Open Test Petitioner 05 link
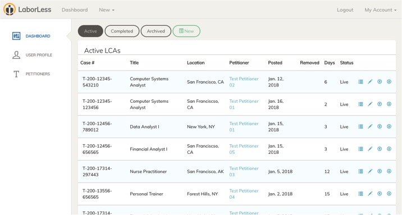Viewport: 402px width, 215px height. pyautogui.click(x=244, y=149)
